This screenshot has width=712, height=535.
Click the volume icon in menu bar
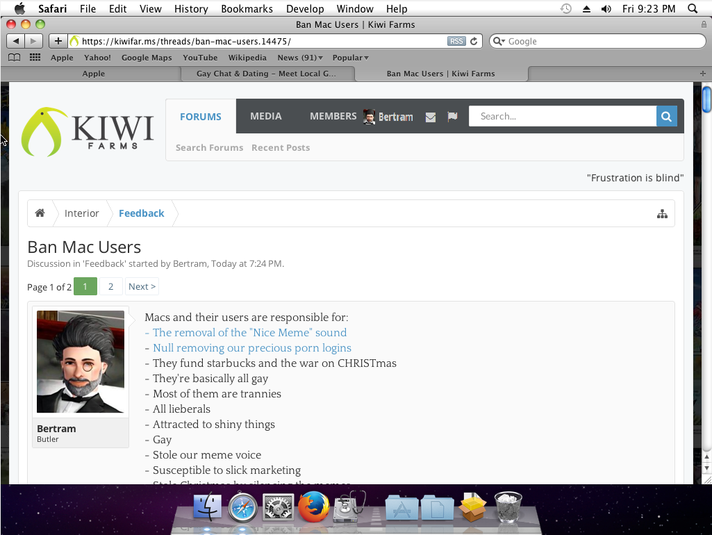pos(606,8)
